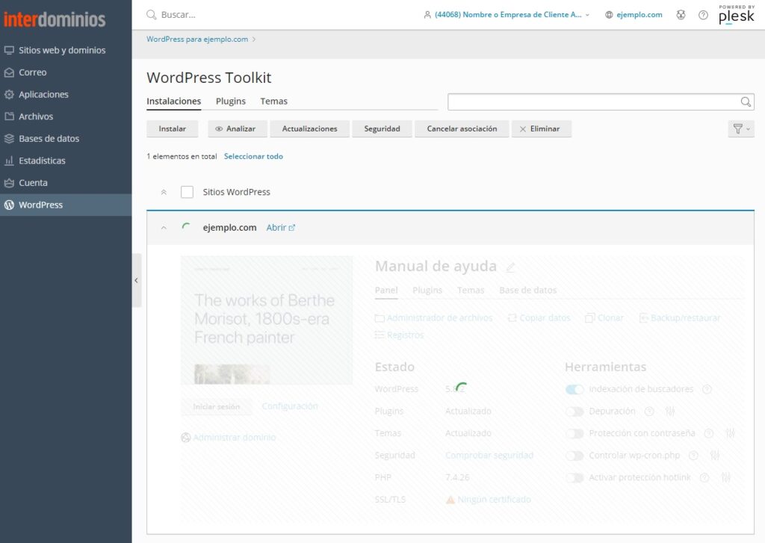The width and height of the screenshot is (765, 543).
Task: Open settings sliders icon for Controlar wp-cron.php
Action: (715, 455)
